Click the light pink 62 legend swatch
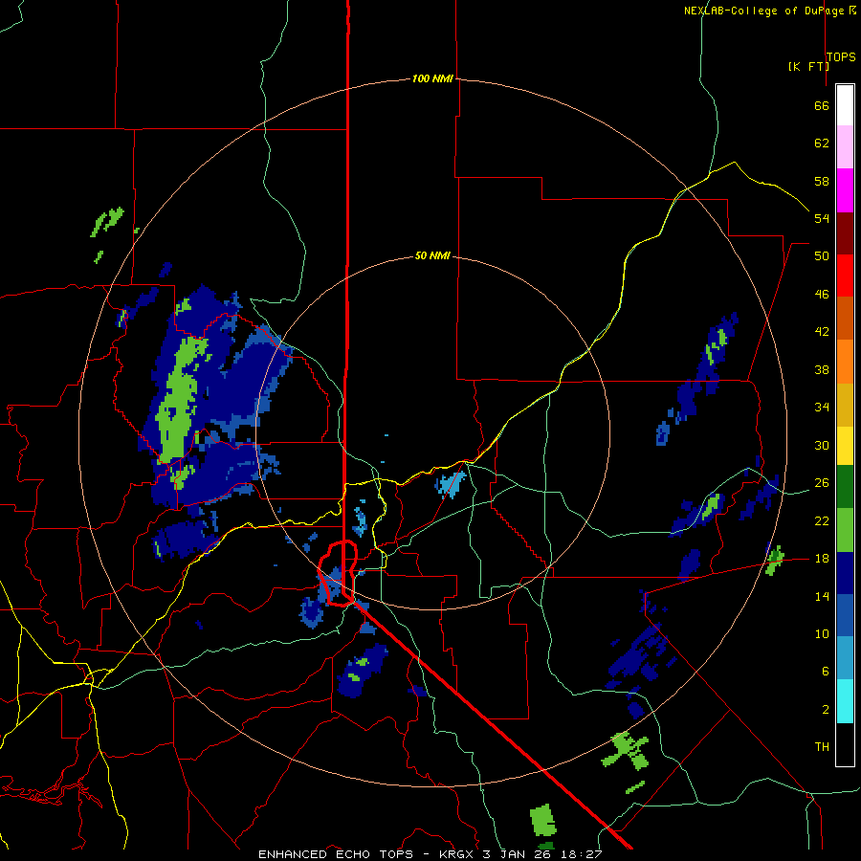 (x=845, y=147)
